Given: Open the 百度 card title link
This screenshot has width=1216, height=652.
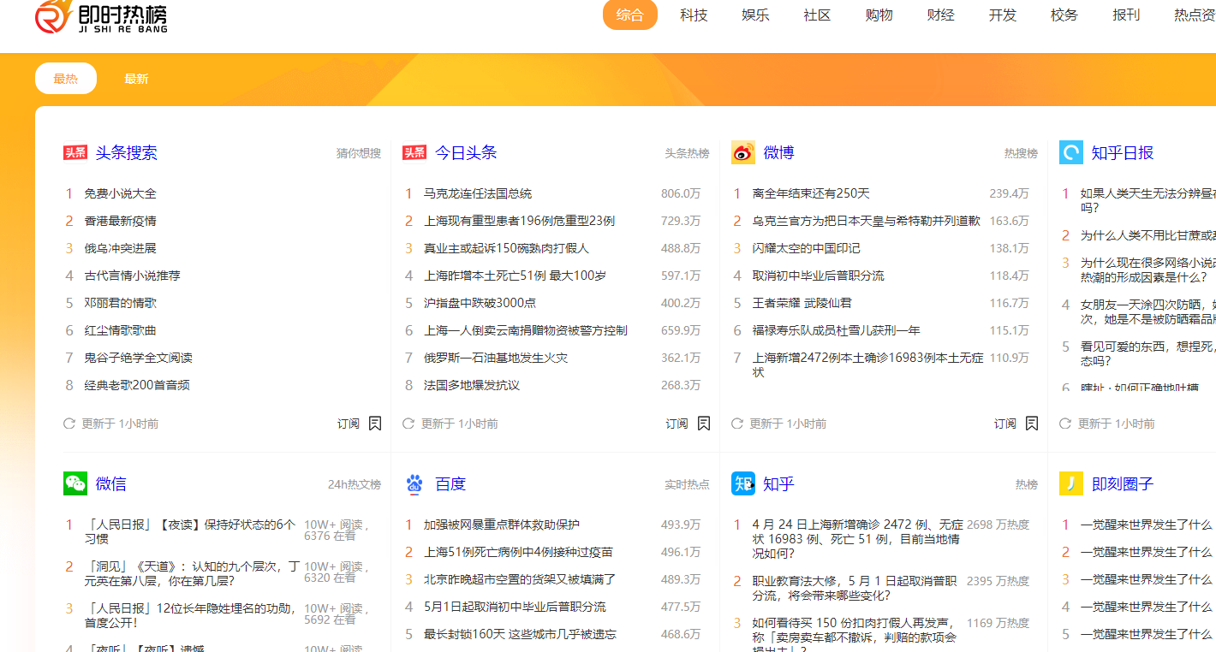Looking at the screenshot, I should [x=450, y=483].
